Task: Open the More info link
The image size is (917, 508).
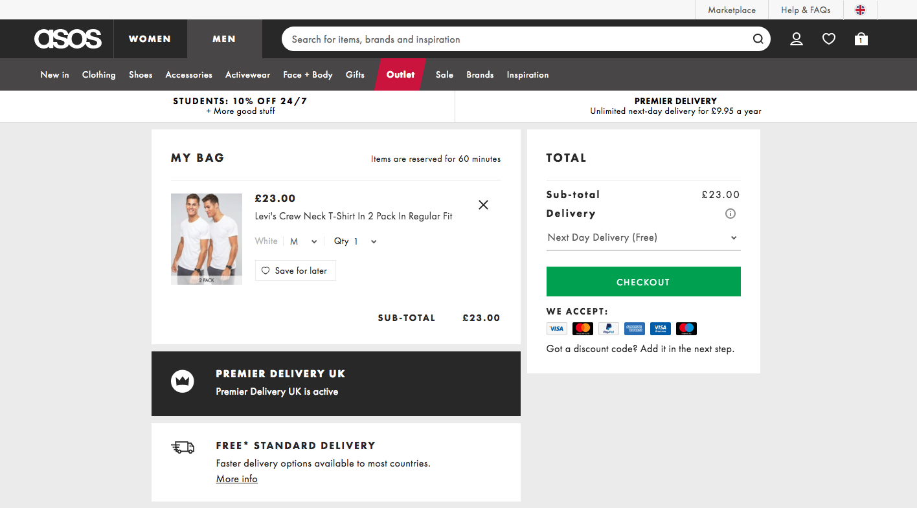Action: click(237, 479)
